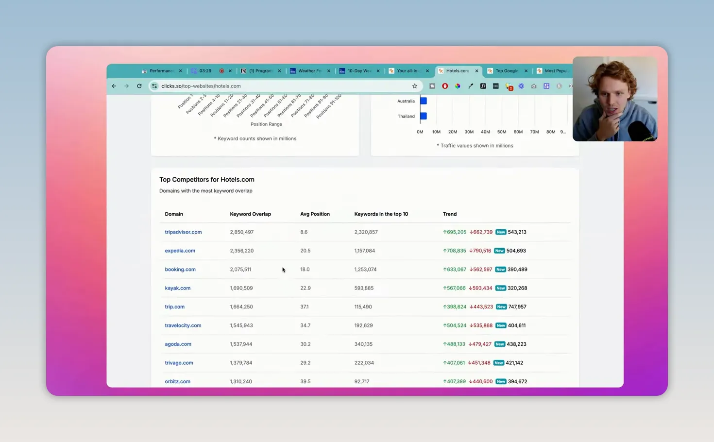Click the blue grid extension icon
Image resolution: width=714 pixels, height=442 pixels.
point(546,86)
